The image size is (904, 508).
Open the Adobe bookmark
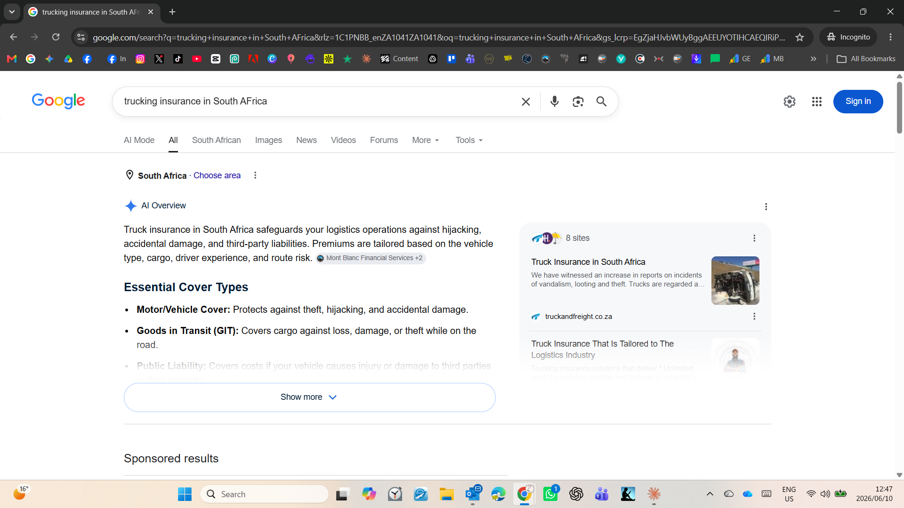253,59
